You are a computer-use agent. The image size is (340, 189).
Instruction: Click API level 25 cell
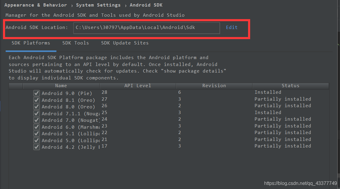(104, 113)
